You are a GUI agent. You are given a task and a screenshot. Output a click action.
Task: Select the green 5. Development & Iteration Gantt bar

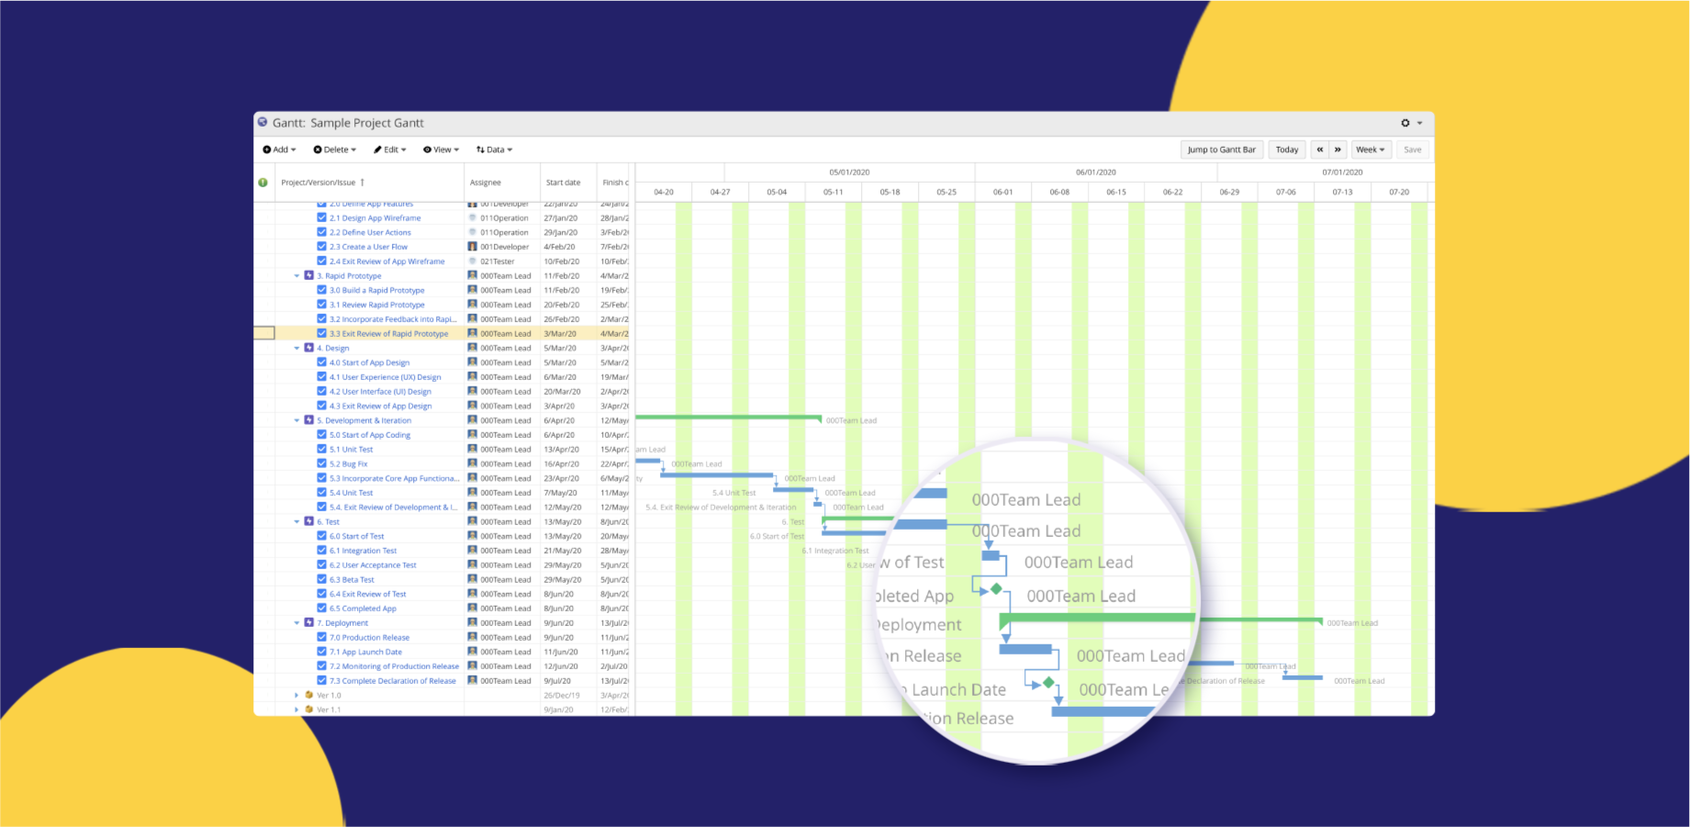coord(728,418)
